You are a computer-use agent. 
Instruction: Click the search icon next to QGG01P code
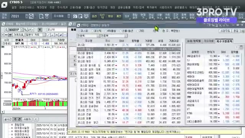[25, 30]
